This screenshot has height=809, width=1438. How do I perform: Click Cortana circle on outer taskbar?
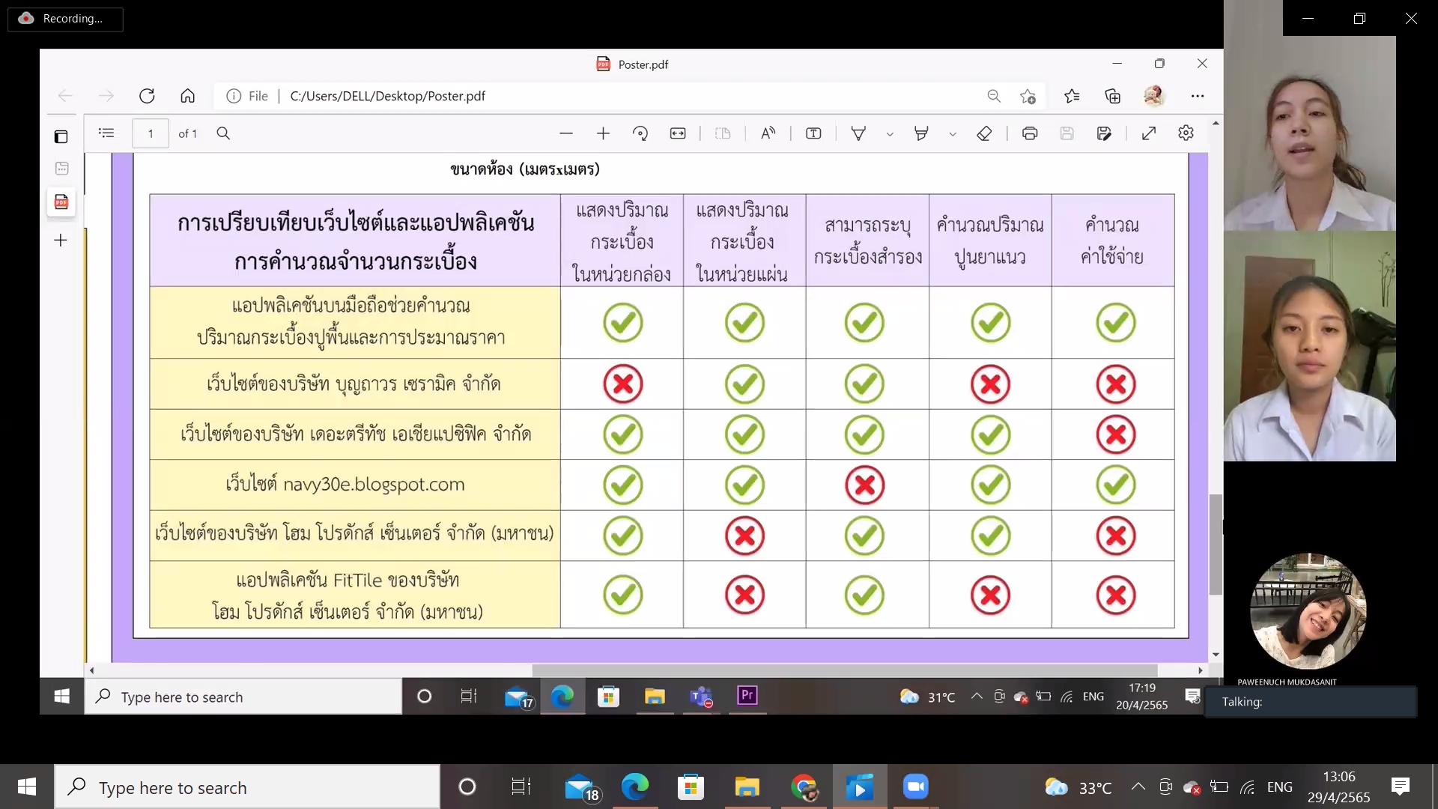tap(467, 787)
